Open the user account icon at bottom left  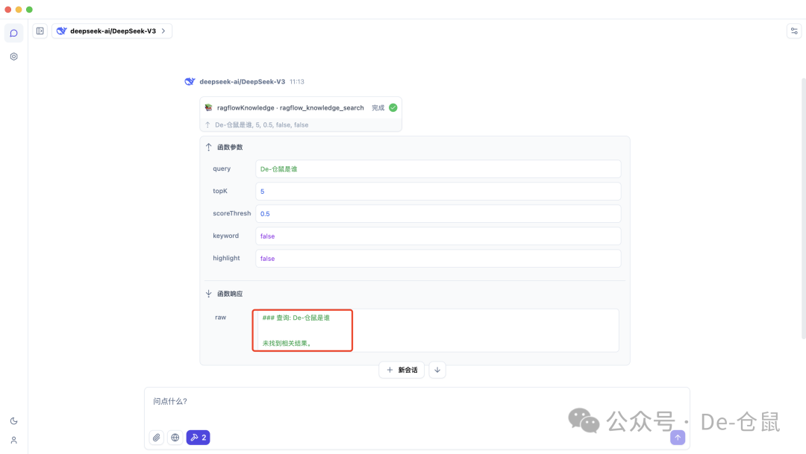coord(13,441)
